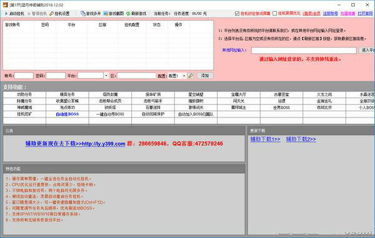This screenshot has height=238, width=375.
Task: Click the 密码 column header
Action: (x=45, y=24)
